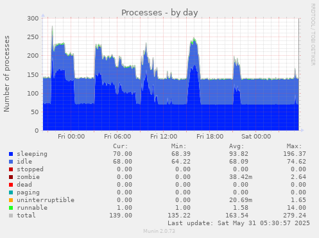Viewport: 319px width, 238px height.
Task: Click runnable maximum value 14.00
Action: (x=297, y=208)
